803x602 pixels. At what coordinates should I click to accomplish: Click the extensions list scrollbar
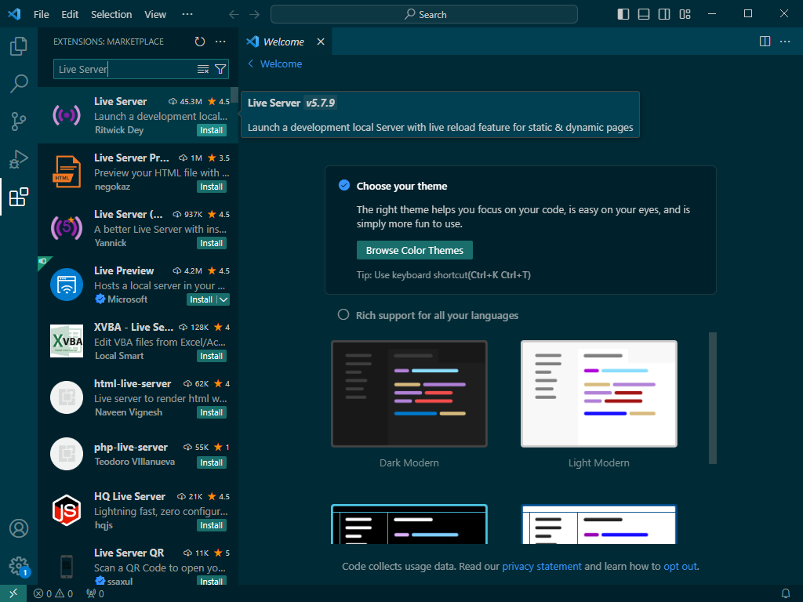tap(234, 95)
